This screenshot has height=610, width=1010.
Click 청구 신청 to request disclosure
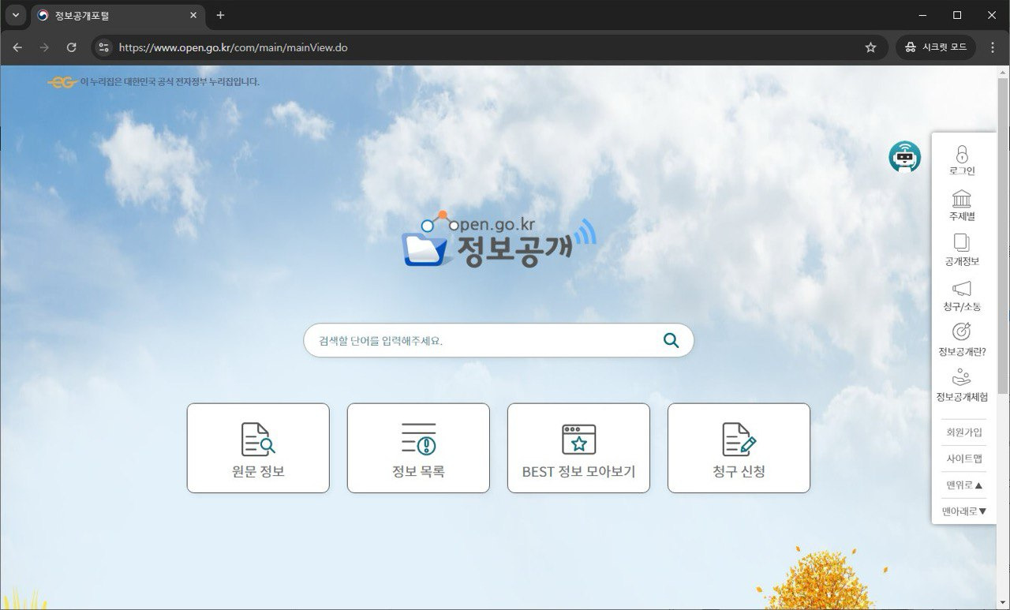[x=739, y=447]
